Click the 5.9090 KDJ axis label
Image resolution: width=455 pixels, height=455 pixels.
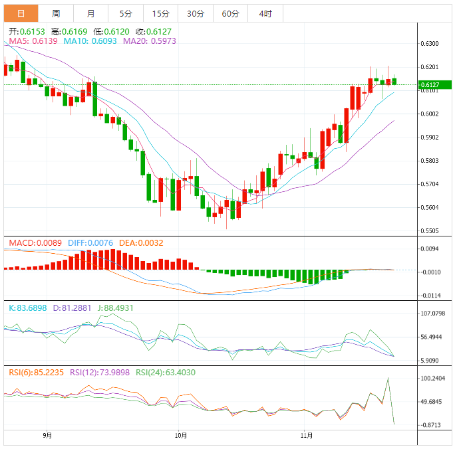430,361
